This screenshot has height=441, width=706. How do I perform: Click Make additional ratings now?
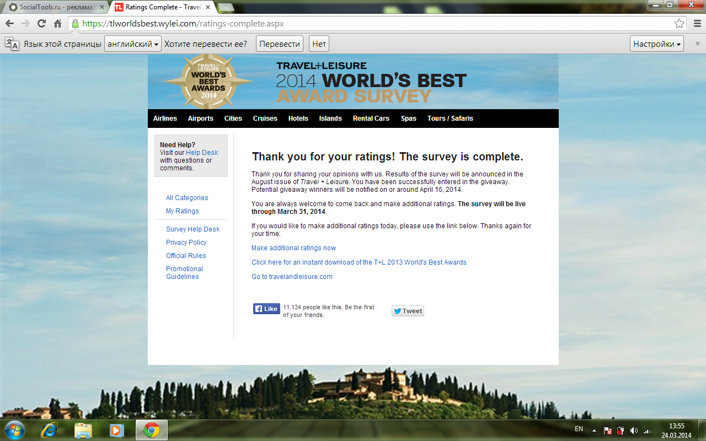click(294, 248)
